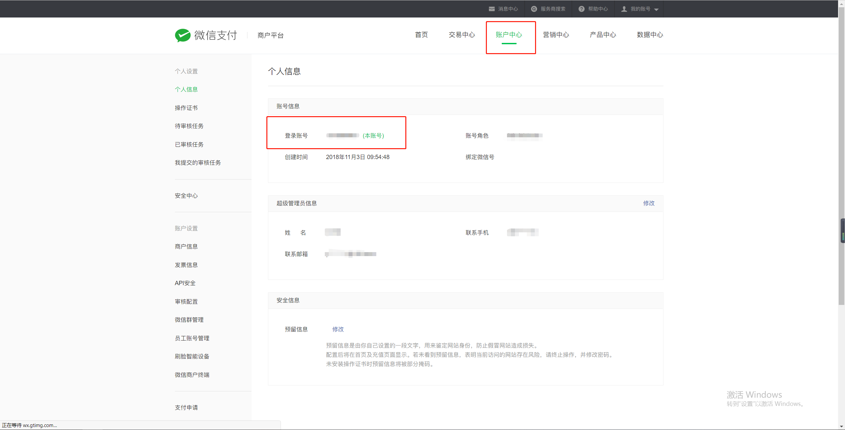Click the 登录账号 field label

296,136
